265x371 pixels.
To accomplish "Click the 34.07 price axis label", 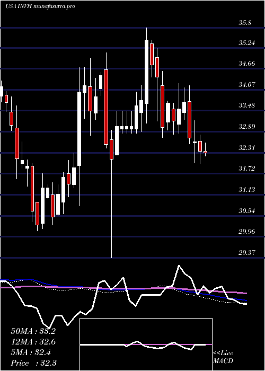I will pyautogui.click(x=247, y=84).
